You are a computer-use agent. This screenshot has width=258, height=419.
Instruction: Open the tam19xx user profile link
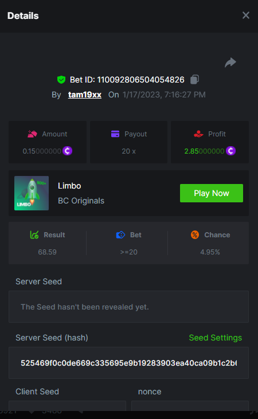click(x=85, y=95)
